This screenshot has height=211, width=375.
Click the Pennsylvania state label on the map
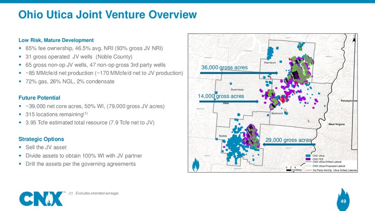click(349, 101)
